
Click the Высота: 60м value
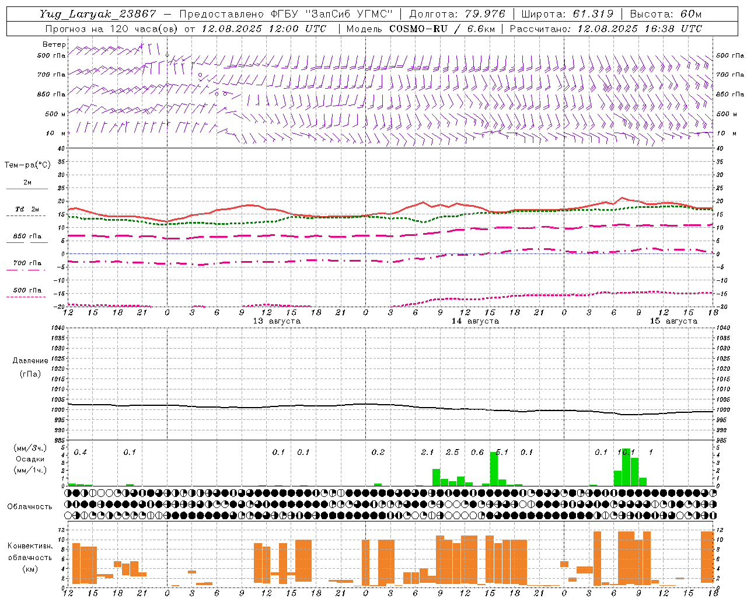pyautogui.click(x=665, y=14)
